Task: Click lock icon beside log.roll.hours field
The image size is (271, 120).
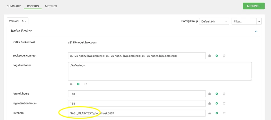Action: (210, 94)
